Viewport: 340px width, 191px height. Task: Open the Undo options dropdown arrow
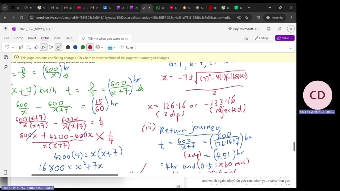pos(12,47)
